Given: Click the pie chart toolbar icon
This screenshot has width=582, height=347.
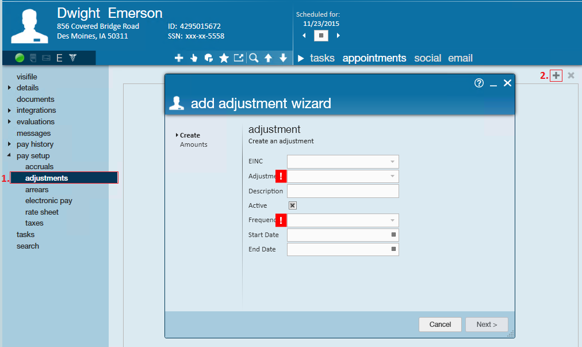Looking at the screenshot, I should click(x=209, y=58).
